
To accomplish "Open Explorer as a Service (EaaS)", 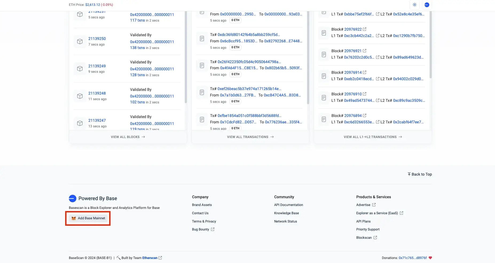I will 380,213.
